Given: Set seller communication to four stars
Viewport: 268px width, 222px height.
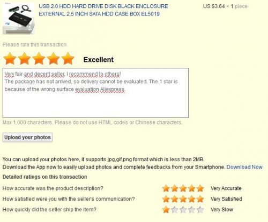Looking at the screenshot, I should pos(192,199).
